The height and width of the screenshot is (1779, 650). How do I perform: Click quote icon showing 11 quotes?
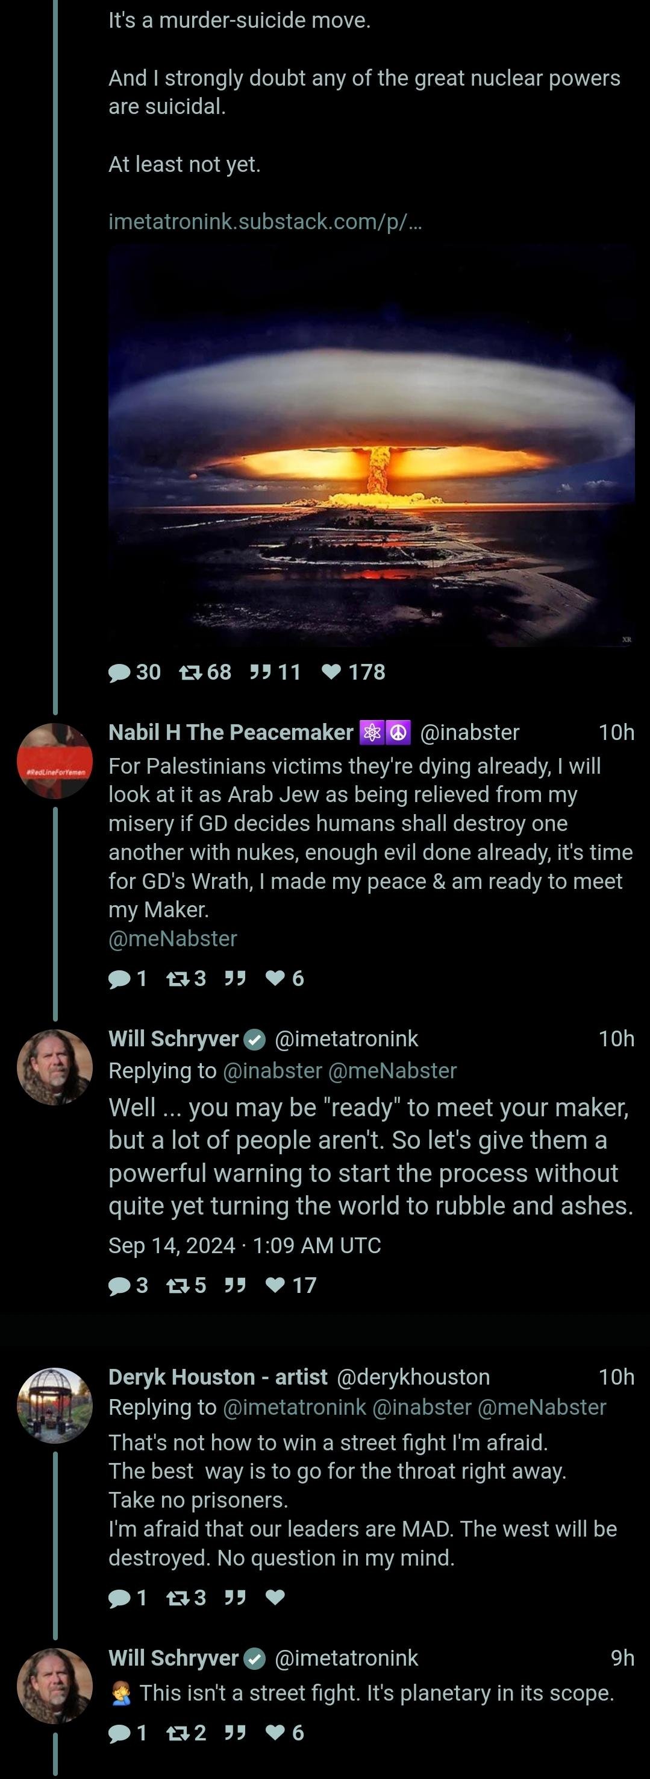(x=260, y=672)
